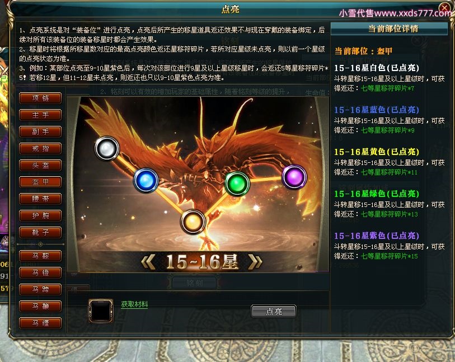Select the 主手 equipment slot

pos(40,115)
